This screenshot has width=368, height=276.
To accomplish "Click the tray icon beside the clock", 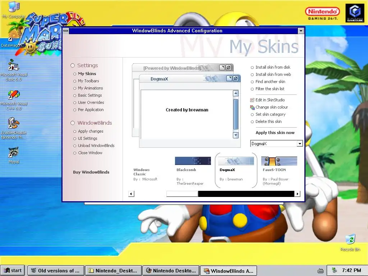I will (x=335, y=270).
